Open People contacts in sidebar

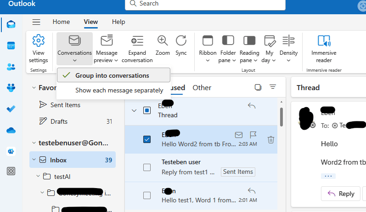[11, 67]
